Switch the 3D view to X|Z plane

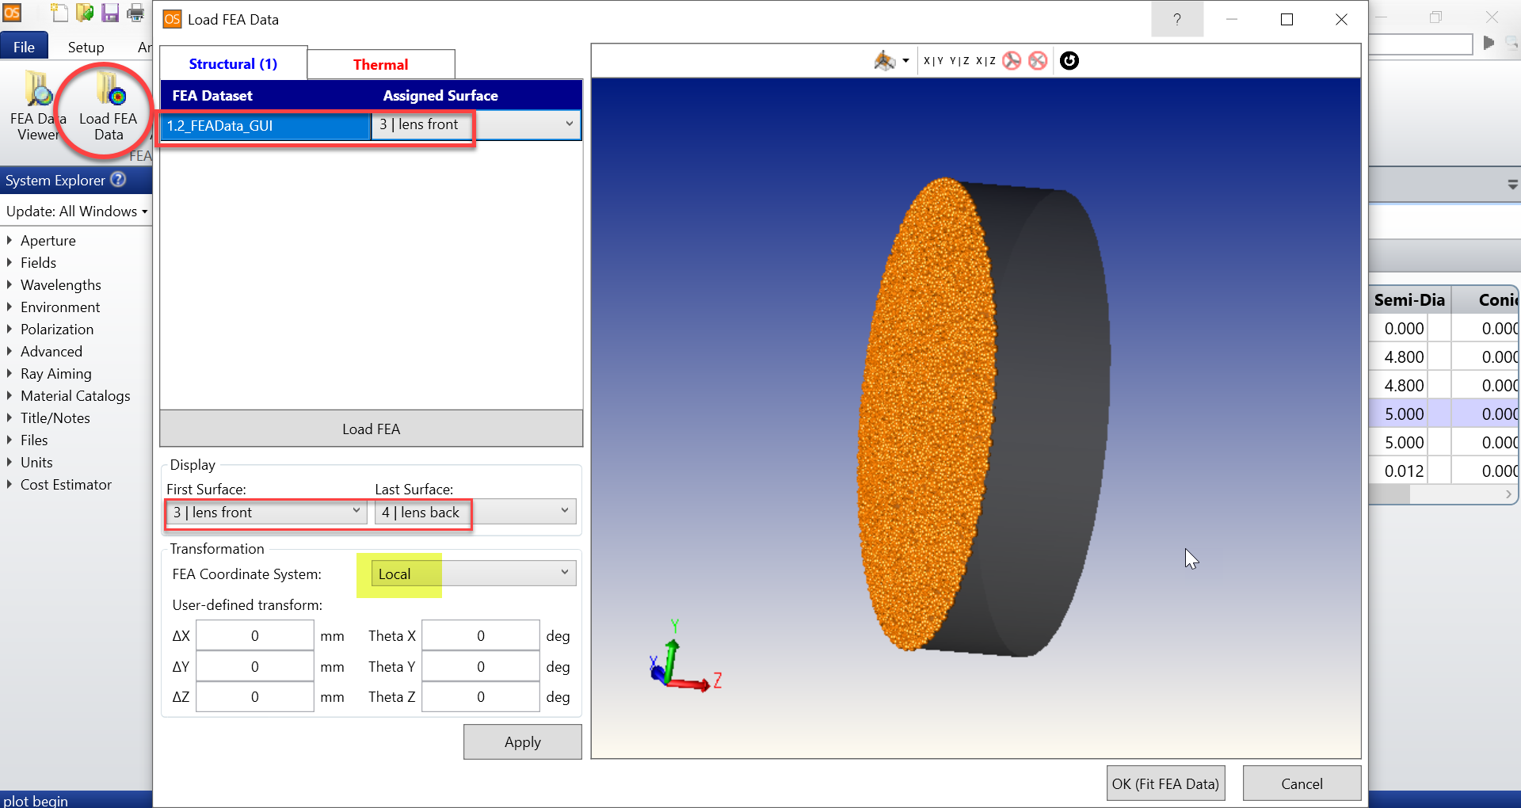point(985,61)
